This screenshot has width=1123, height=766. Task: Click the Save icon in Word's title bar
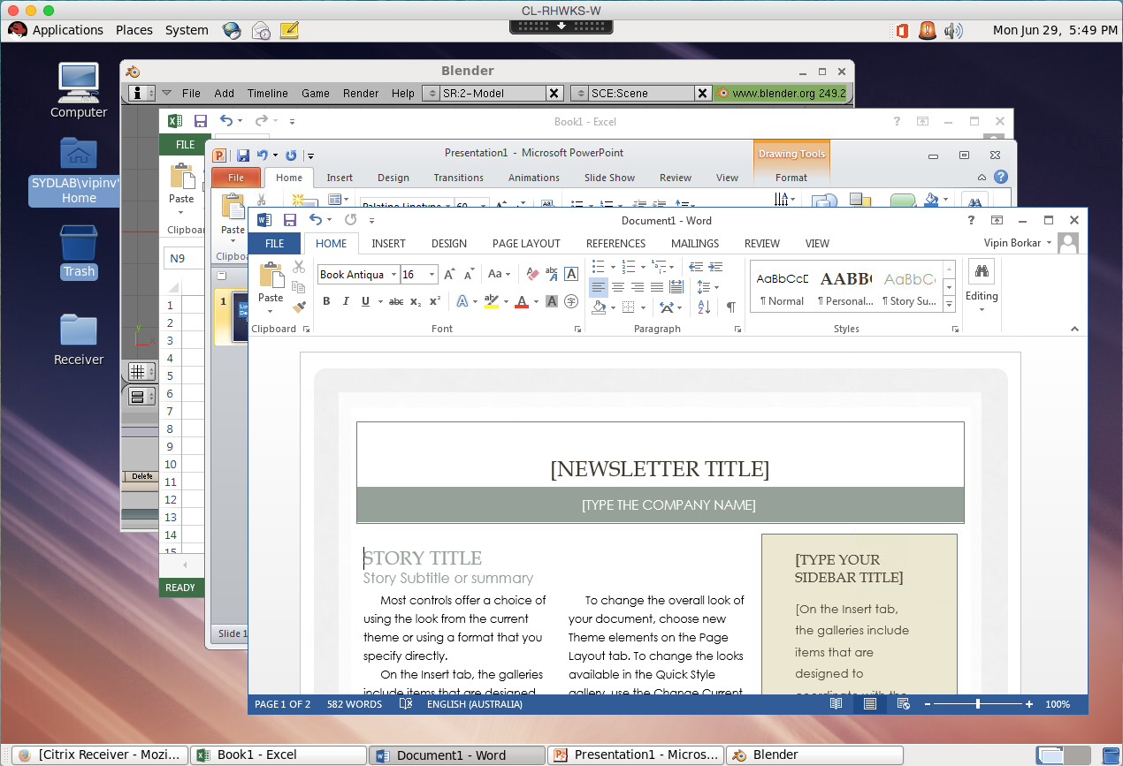click(289, 220)
